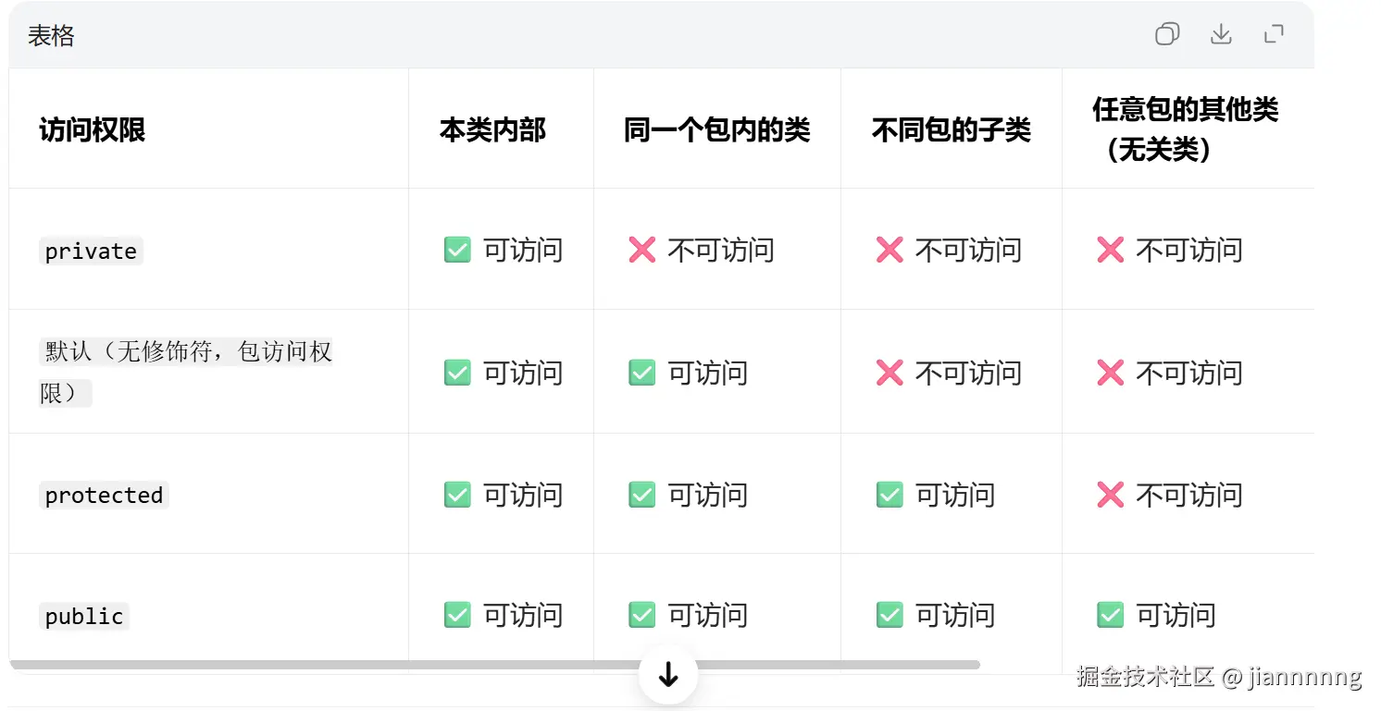Image resolution: width=1381 pixels, height=711 pixels.
Task: Click the green checkmark in private row, 本类内部 column
Action: click(457, 250)
